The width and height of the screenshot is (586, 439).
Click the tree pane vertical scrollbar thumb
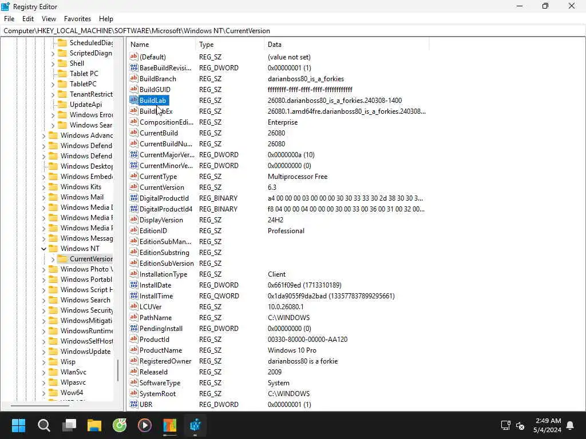[118, 370]
